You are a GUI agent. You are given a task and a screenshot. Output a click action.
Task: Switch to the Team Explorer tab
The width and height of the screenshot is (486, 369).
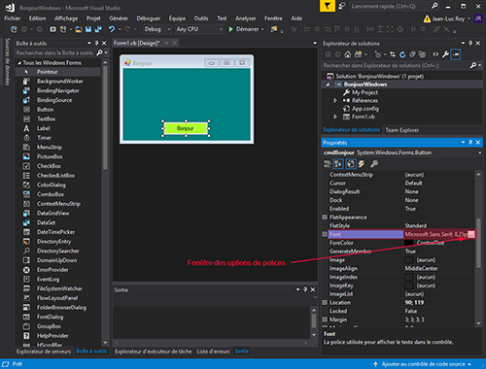(x=402, y=130)
